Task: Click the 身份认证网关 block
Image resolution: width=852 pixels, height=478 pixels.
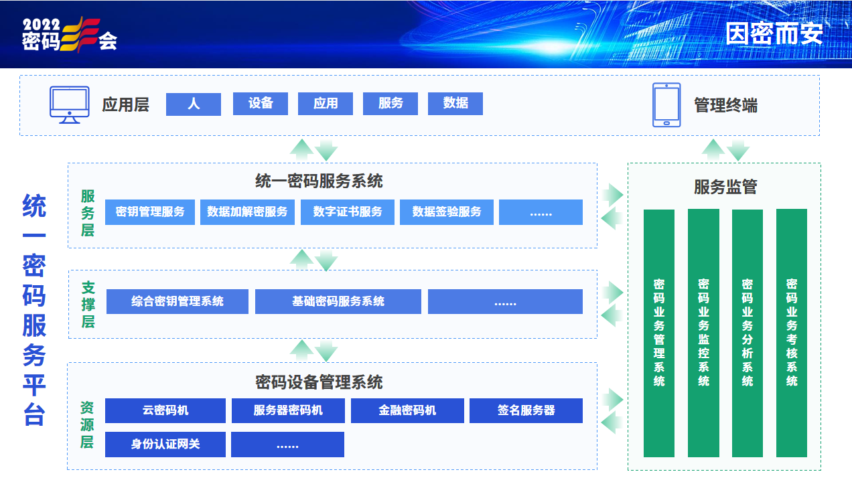Action: (x=165, y=445)
